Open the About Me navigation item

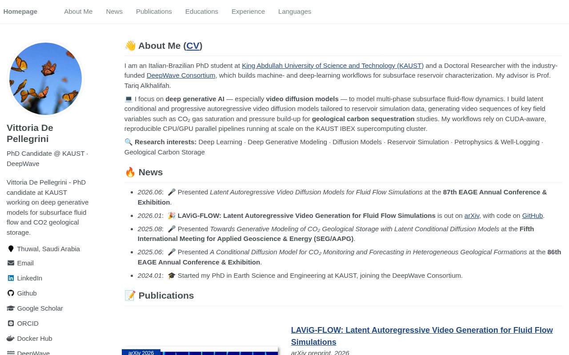(x=78, y=12)
